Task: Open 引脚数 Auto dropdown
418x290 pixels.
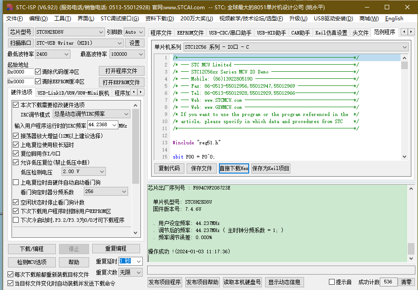Action: (x=134, y=32)
